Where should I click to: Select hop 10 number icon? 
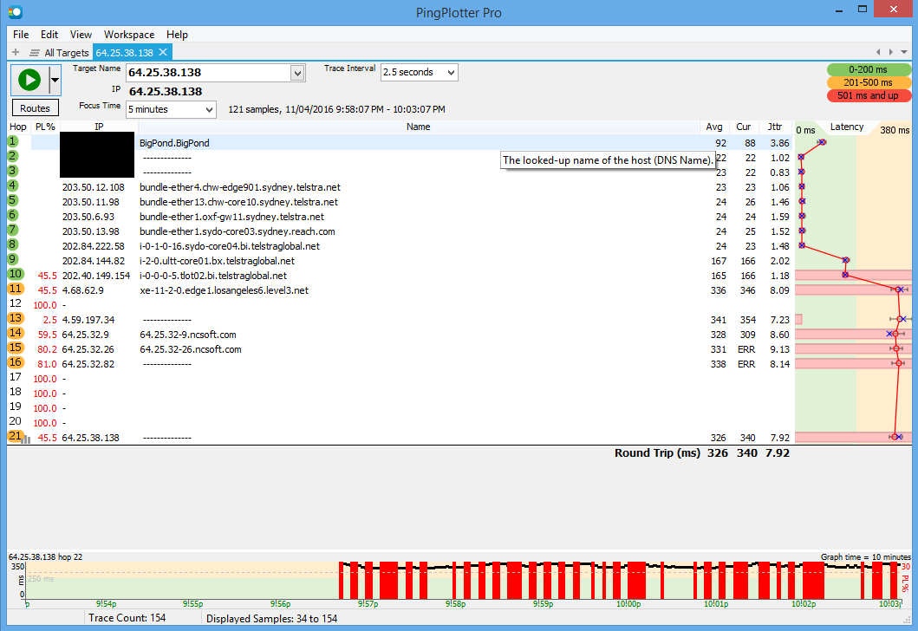[x=16, y=274]
